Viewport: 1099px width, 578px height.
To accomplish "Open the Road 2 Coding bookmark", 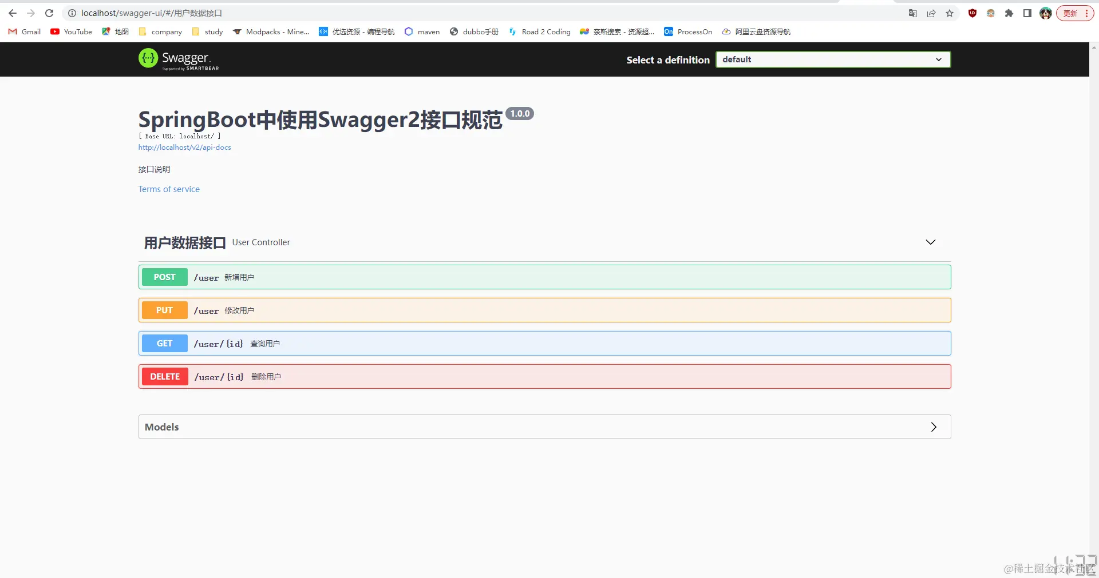I will (x=540, y=32).
